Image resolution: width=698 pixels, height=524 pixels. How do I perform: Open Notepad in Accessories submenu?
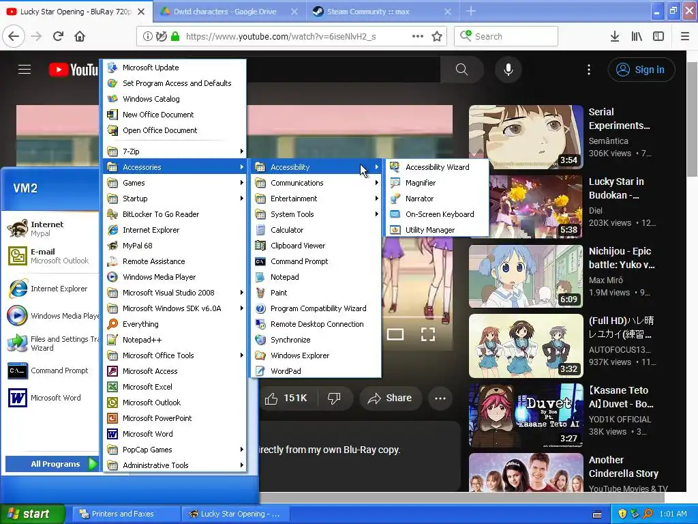[x=316, y=277]
